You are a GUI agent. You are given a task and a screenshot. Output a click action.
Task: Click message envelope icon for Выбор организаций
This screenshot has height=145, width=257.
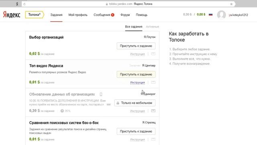153,54
